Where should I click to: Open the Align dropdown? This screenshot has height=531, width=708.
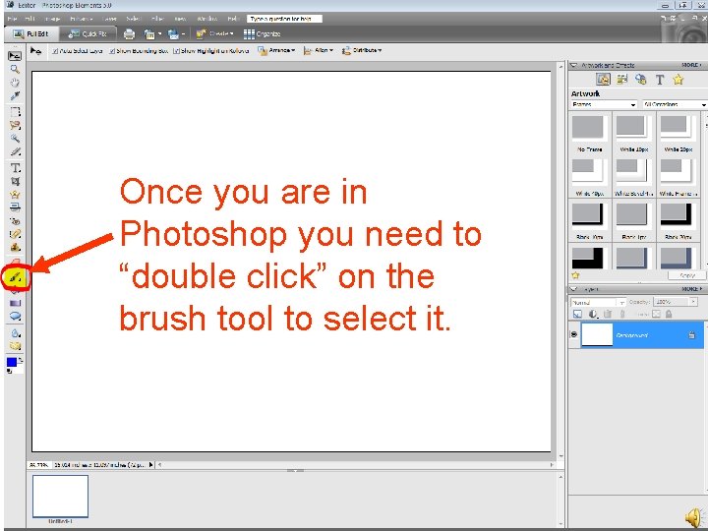319,50
